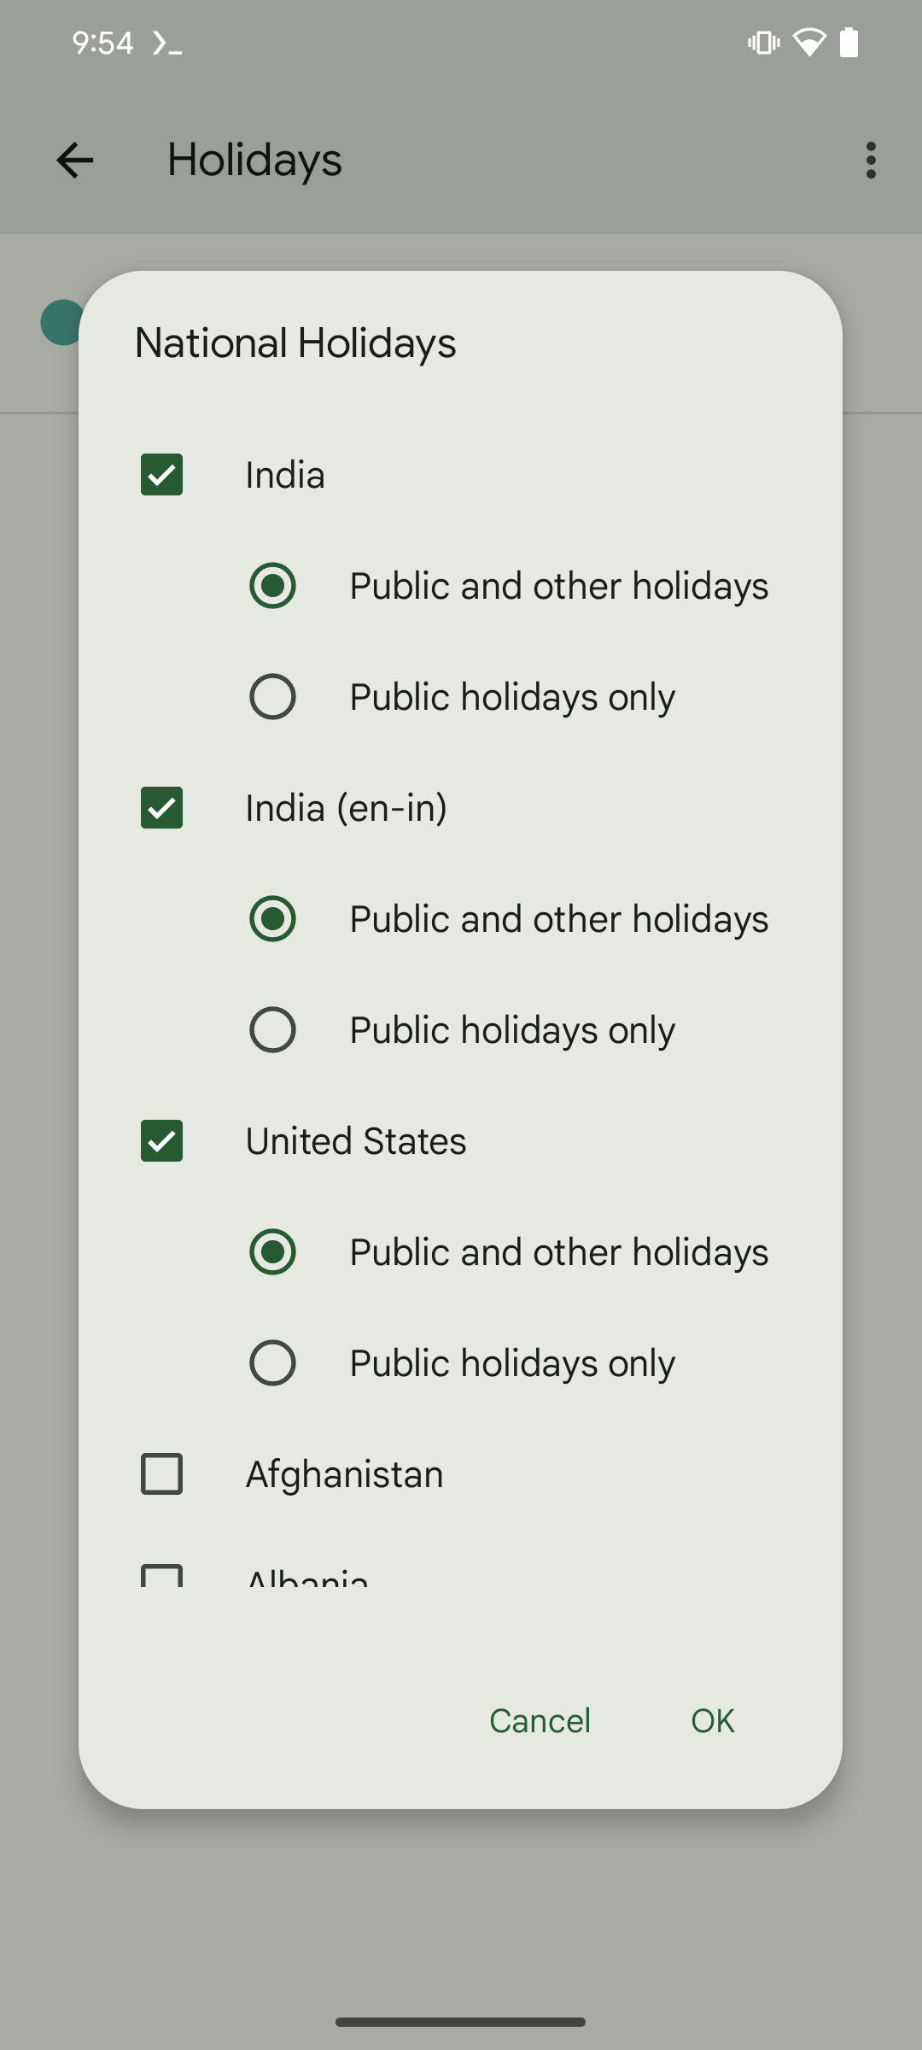This screenshot has width=922, height=2050.
Task: Tap the back arrow icon
Action: (75, 161)
